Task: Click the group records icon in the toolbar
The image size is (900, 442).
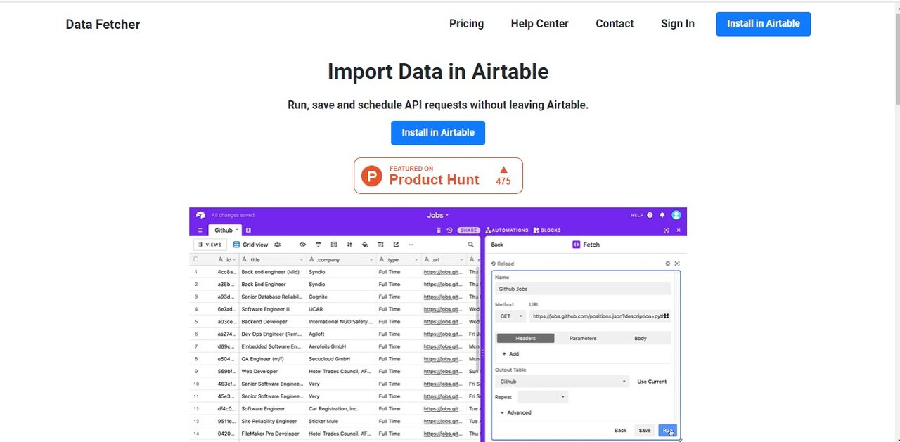Action: pos(334,245)
